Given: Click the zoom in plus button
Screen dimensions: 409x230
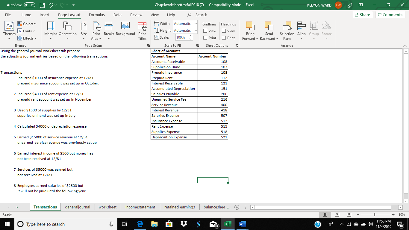Looking at the screenshot, I should pyautogui.click(x=393, y=214).
